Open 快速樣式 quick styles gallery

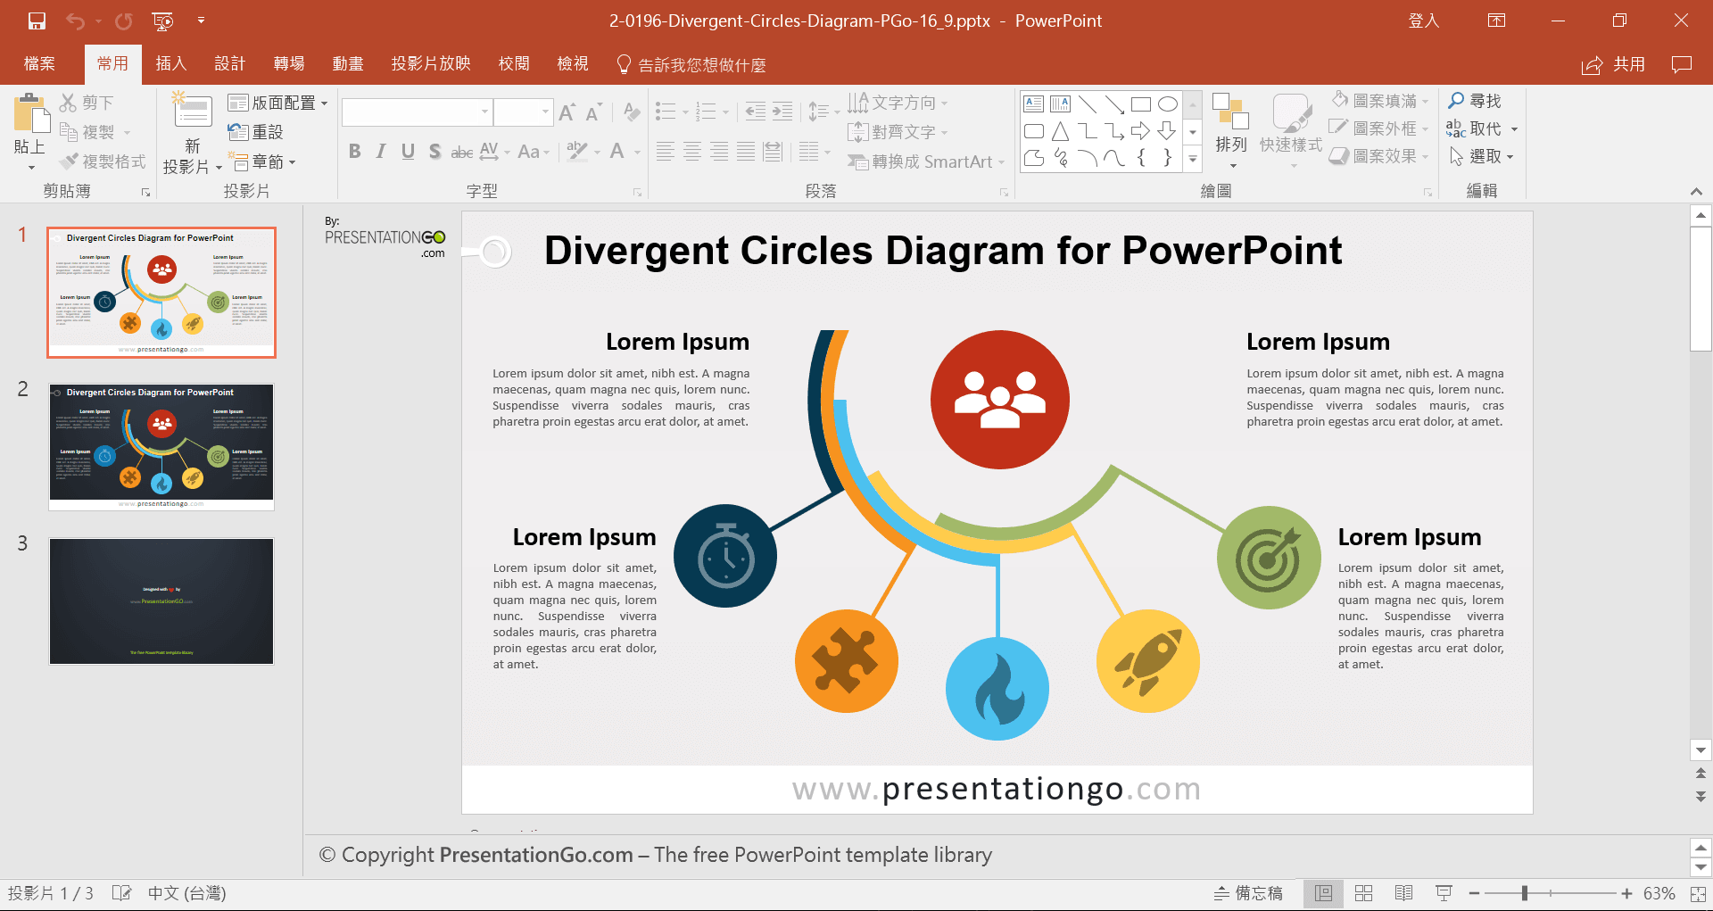pyautogui.click(x=1290, y=131)
